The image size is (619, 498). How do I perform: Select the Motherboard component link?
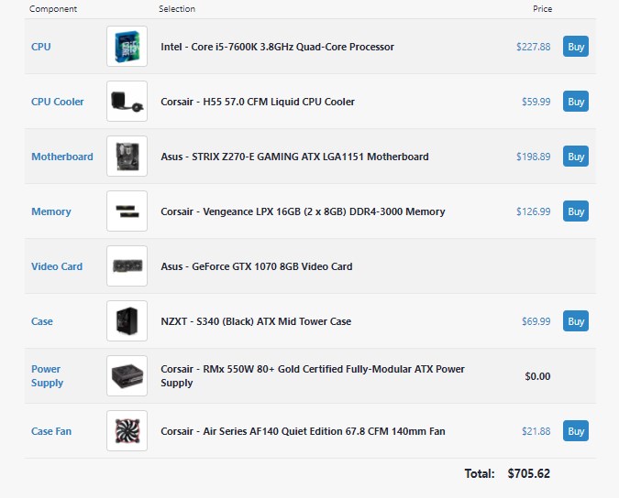[x=62, y=157]
